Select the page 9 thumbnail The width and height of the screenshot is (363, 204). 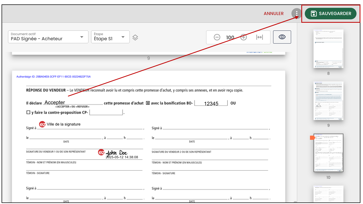[x=328, y=101]
